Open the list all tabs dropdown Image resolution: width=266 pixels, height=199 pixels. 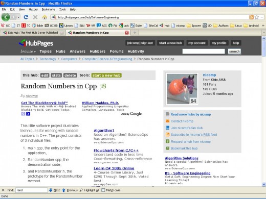coord(264,33)
